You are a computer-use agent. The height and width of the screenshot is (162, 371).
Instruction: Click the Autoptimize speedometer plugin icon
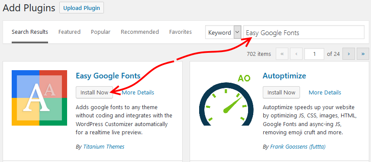pyautogui.click(x=226, y=100)
